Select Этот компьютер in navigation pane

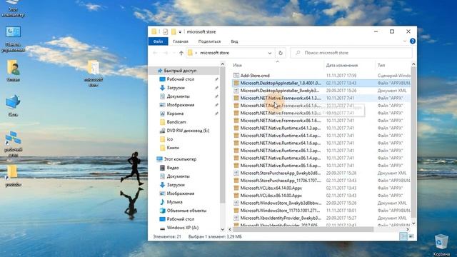(180, 159)
